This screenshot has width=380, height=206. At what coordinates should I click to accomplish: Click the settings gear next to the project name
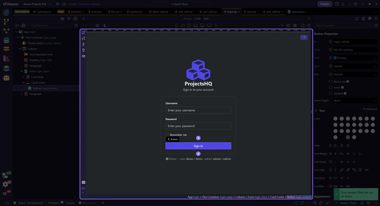click(x=57, y=4)
